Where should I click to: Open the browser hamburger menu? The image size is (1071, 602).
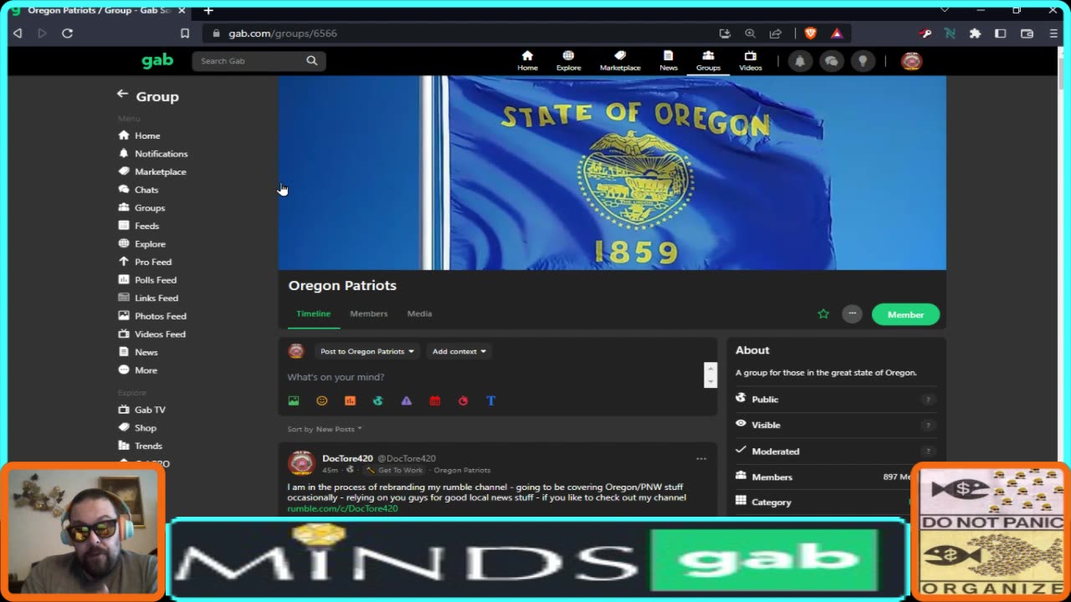1053,33
